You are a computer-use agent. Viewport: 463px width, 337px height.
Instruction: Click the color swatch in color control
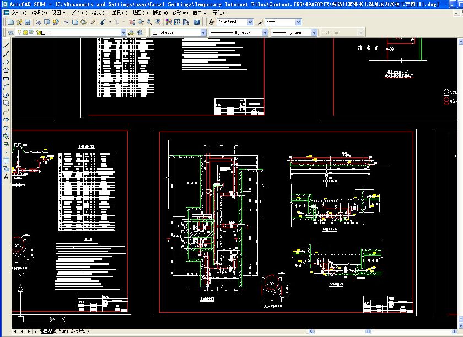[155, 32]
